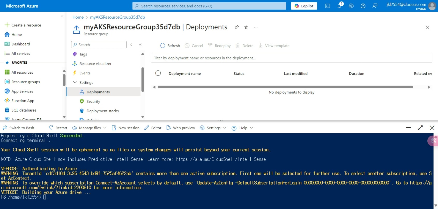Sort by Deployment name column
Screen dimensions: 438x209
tap(185, 74)
